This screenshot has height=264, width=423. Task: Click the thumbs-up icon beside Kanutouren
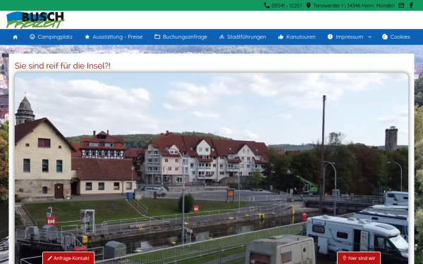[x=281, y=37]
